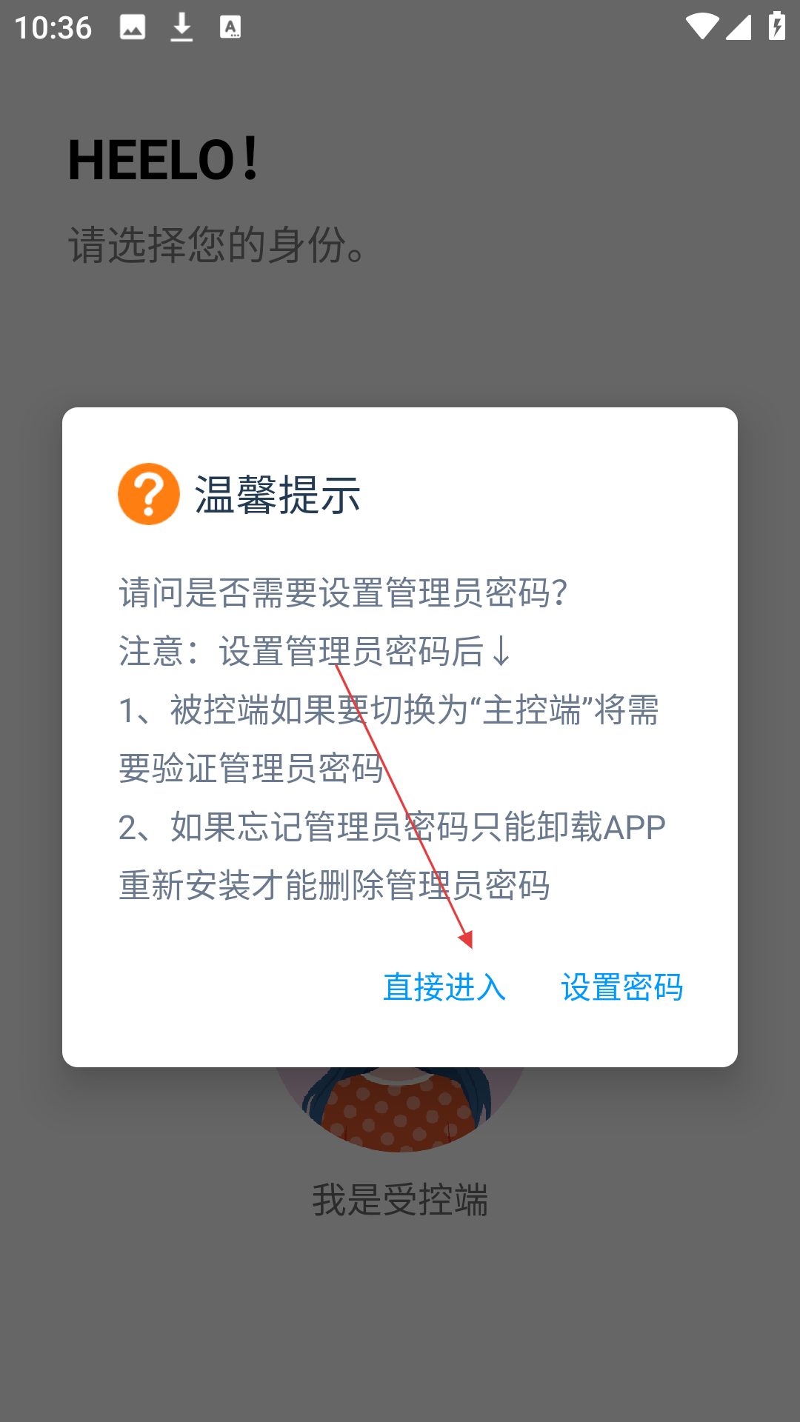This screenshot has width=800, height=1422.
Task: Tap the keyboard language icon in status bar
Action: point(230,27)
